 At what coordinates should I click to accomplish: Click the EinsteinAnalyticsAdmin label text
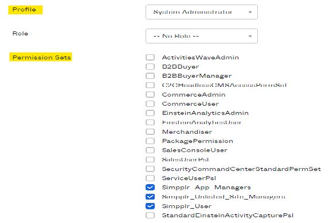tap(205, 113)
